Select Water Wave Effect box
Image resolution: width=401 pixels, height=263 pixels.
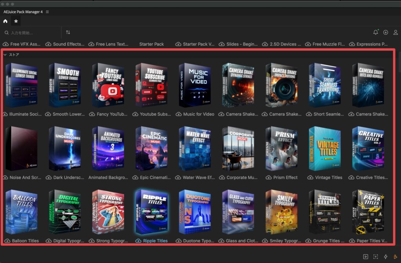click(x=195, y=148)
